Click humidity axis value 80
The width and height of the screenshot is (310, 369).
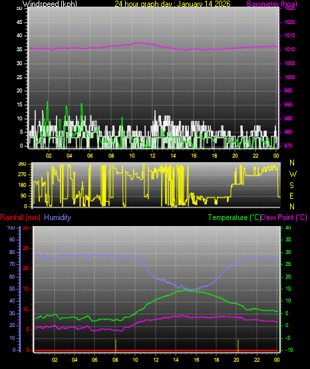[x=12, y=252]
